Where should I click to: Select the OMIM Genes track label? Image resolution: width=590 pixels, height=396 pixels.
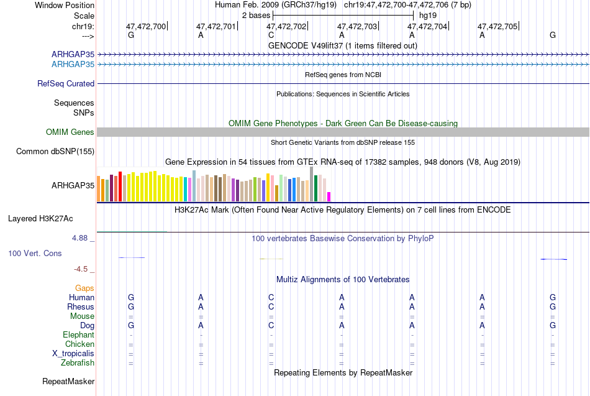(70, 132)
